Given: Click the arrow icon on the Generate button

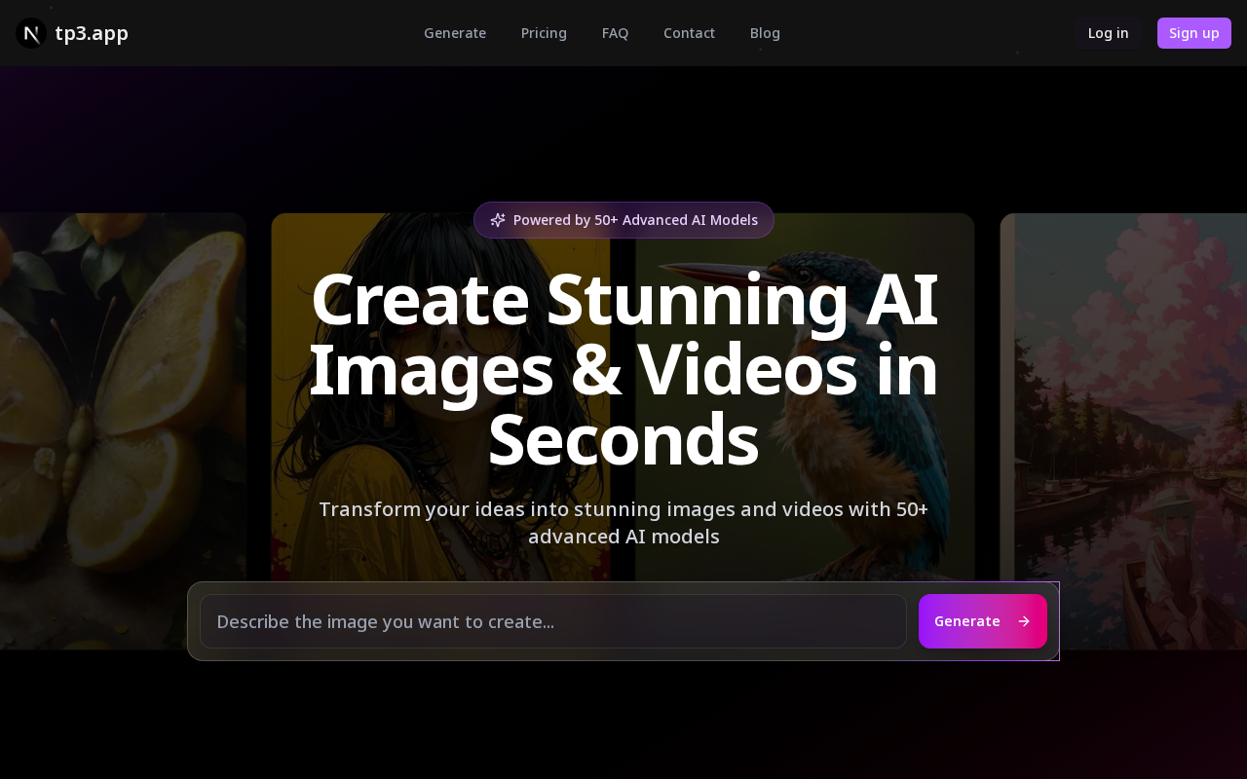Looking at the screenshot, I should (x=1024, y=621).
